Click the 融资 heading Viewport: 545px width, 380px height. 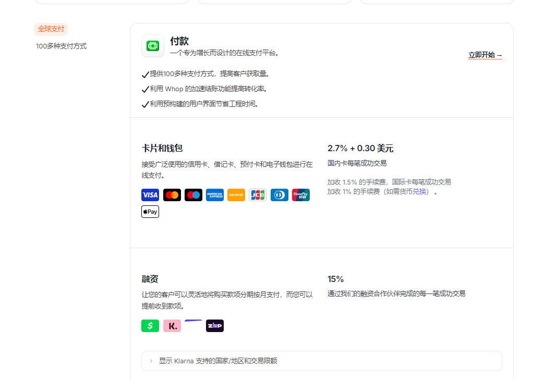pyautogui.click(x=150, y=279)
